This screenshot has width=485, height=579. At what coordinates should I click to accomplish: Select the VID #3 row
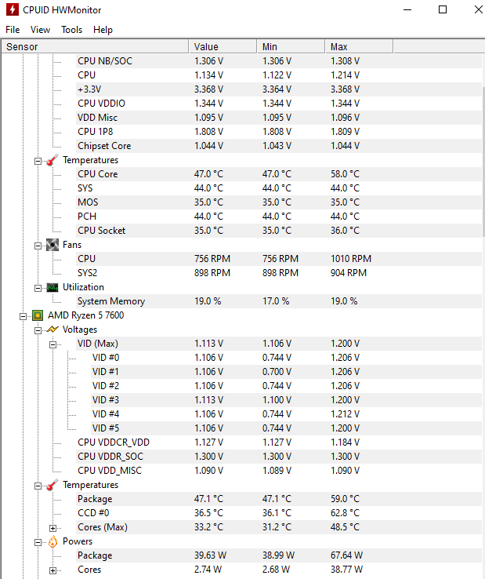click(x=286, y=400)
